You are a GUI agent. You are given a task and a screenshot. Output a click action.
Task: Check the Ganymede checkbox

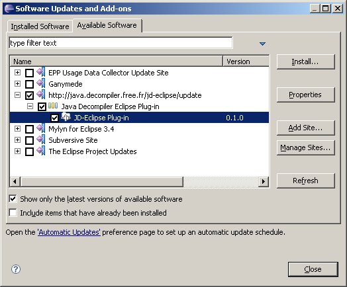pyautogui.click(x=29, y=84)
